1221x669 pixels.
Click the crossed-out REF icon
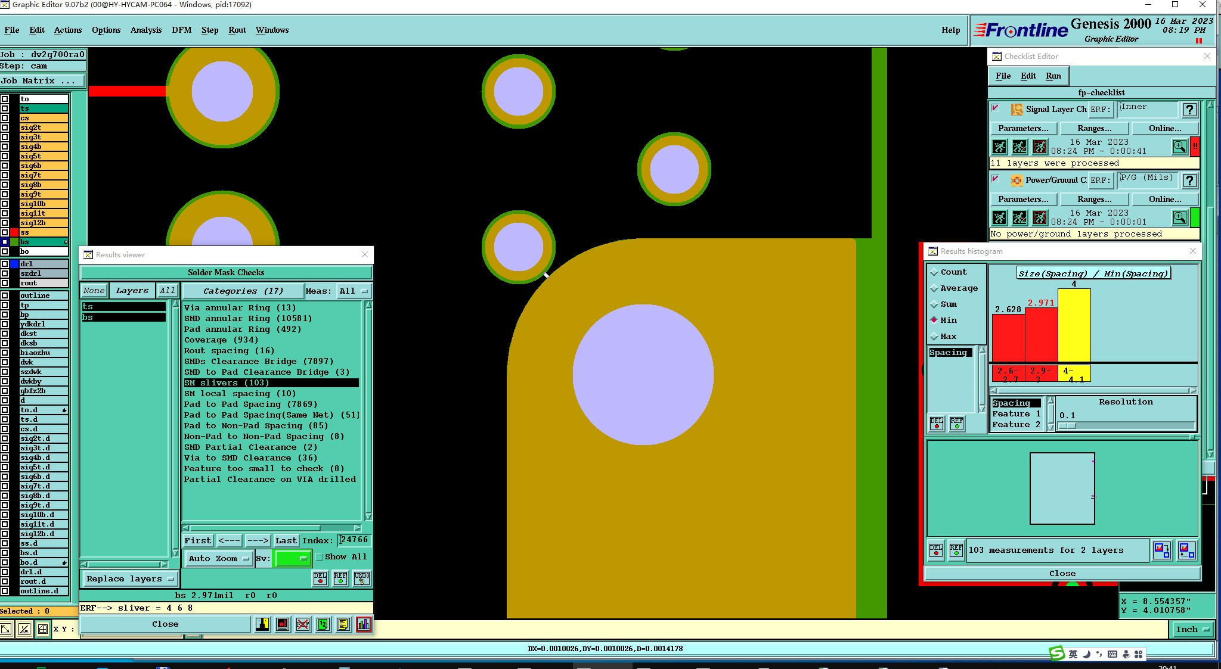coord(303,624)
